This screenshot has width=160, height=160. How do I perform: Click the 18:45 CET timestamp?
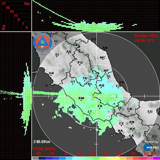pyautogui.click(x=144, y=41)
